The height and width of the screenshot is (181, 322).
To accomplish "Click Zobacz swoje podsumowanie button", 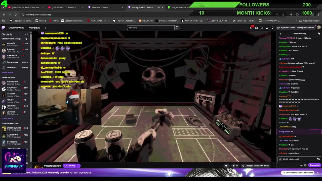I will (x=298, y=173).
